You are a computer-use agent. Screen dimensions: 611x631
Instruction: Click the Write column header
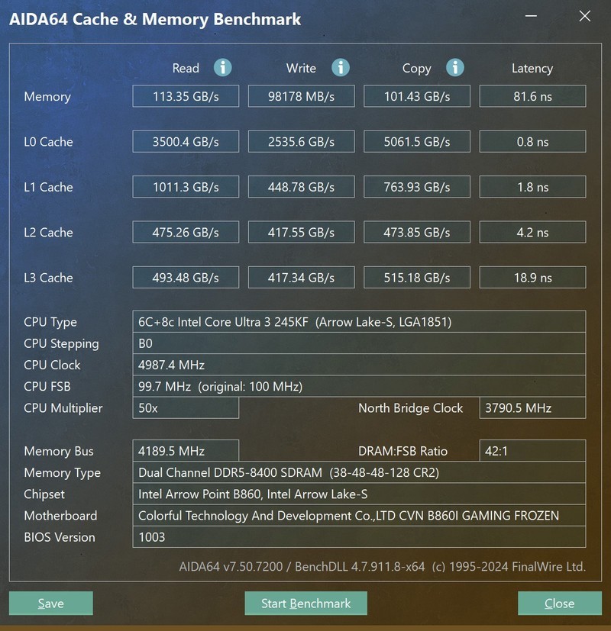point(301,68)
